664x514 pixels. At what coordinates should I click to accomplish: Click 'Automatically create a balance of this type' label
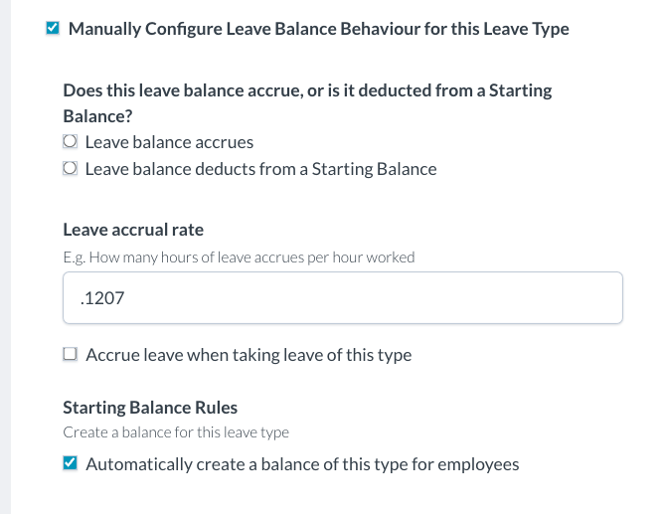[x=302, y=463]
